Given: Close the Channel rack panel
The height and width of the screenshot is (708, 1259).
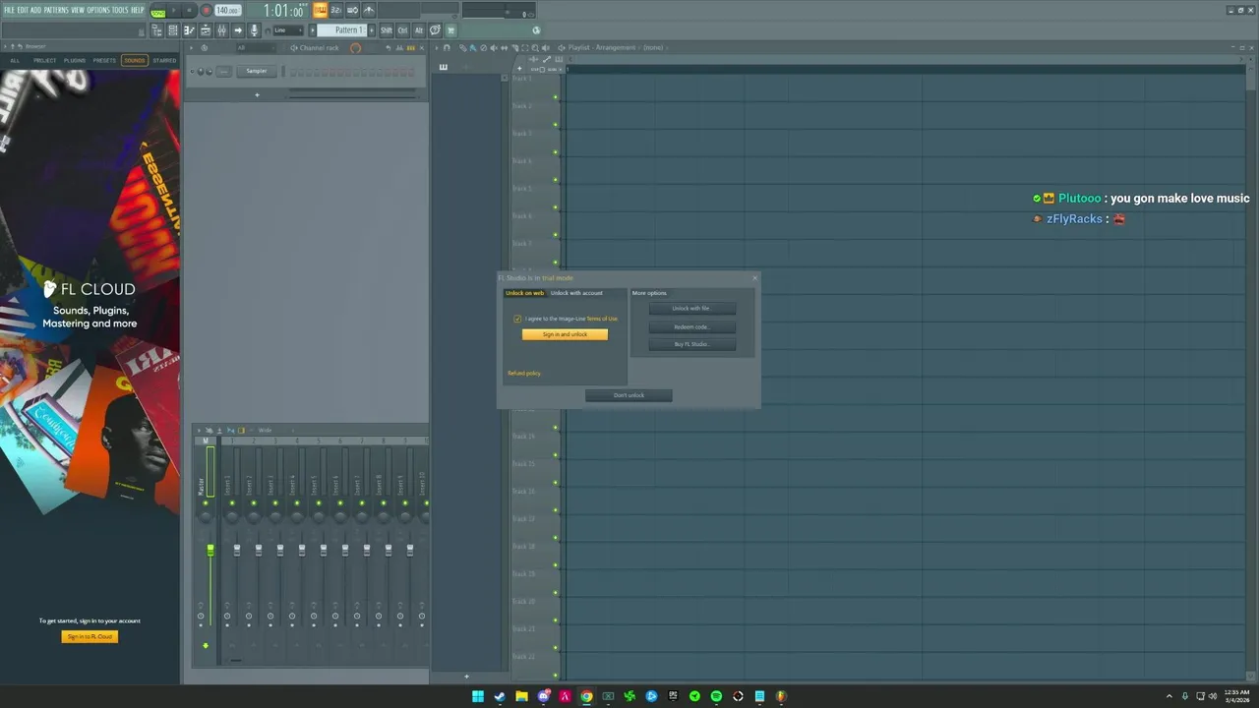Looking at the screenshot, I should point(422,47).
